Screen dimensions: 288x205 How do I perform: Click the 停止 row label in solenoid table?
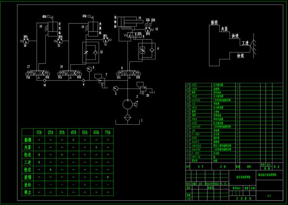(27, 192)
